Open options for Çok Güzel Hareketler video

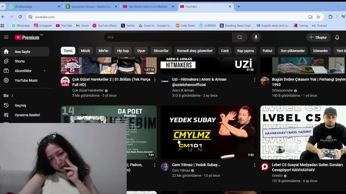(x=155, y=80)
